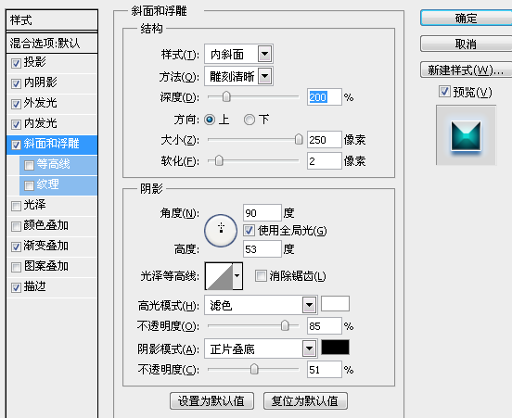Click the 确定 OK button
Viewport: 512px width, 418px height.
[x=467, y=18]
